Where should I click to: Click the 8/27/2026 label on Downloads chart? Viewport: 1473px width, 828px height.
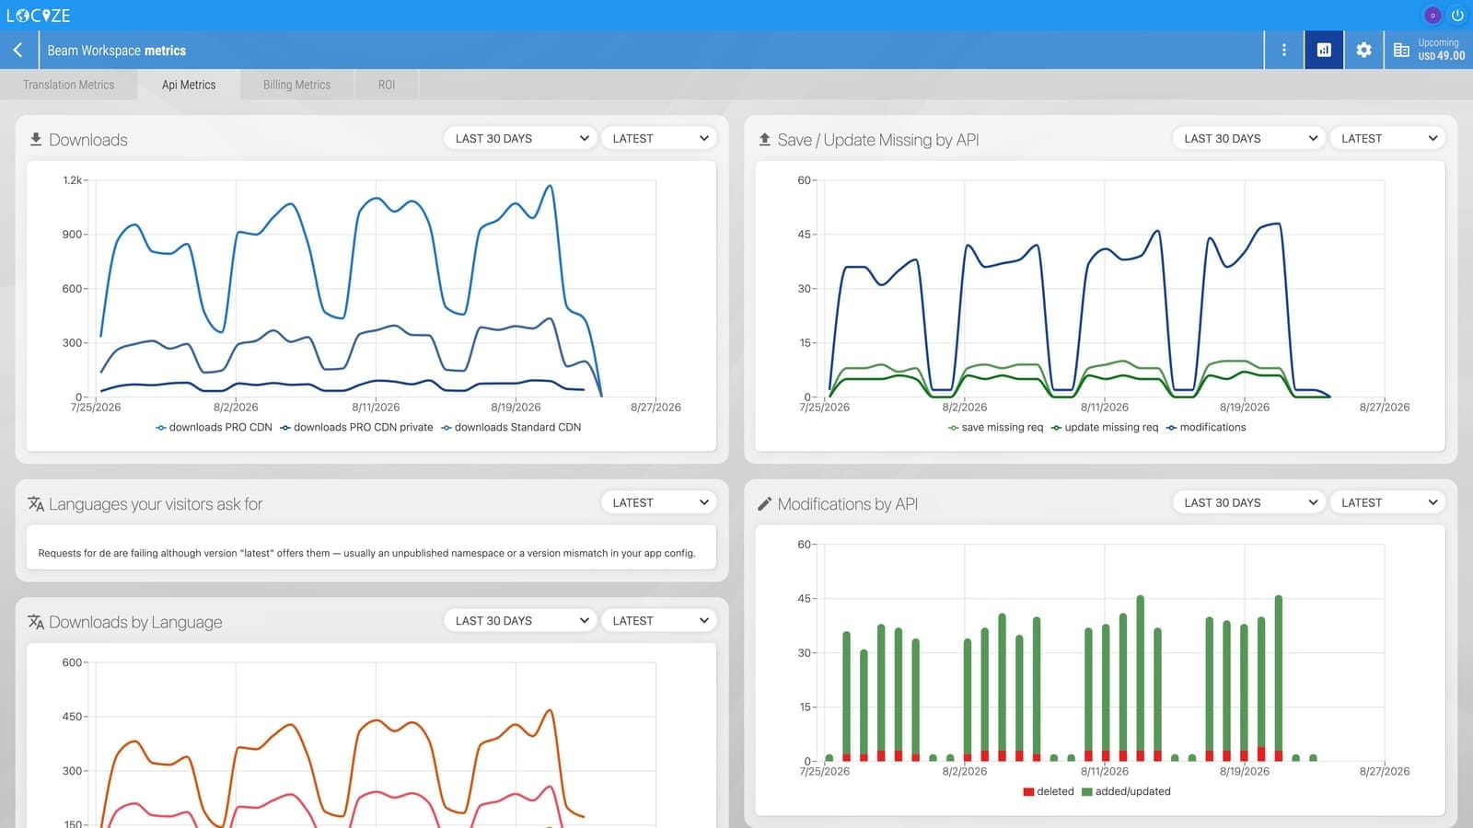click(x=655, y=408)
